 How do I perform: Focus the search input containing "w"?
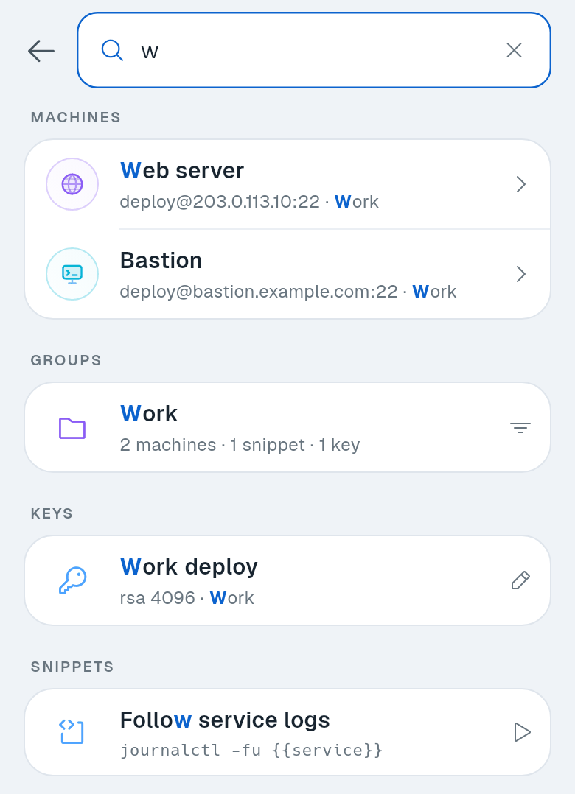314,50
